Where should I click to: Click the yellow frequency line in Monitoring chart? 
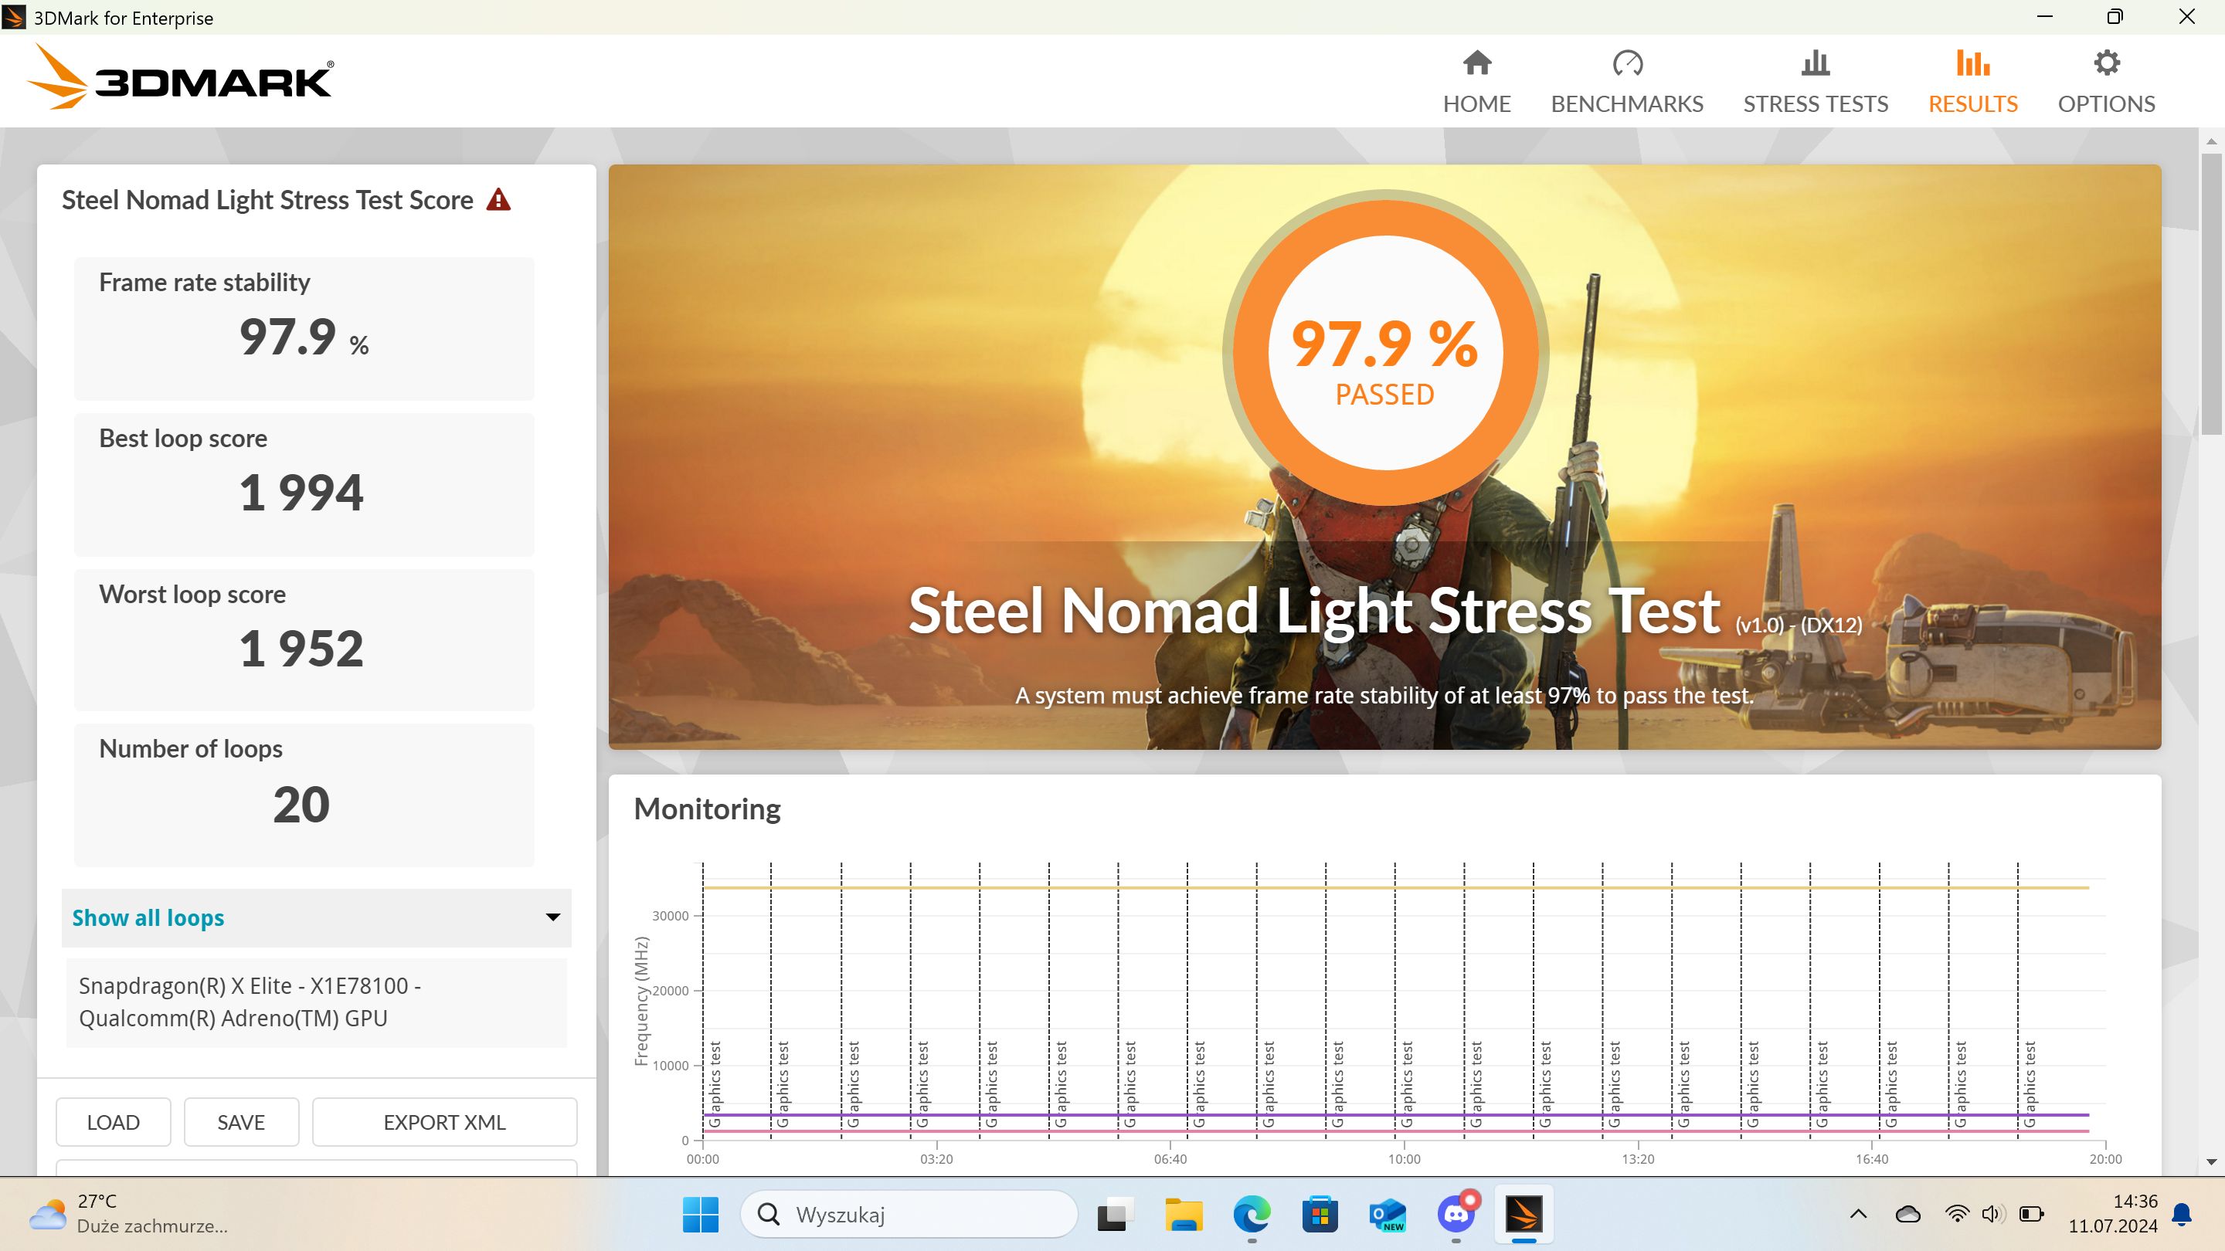click(1396, 887)
